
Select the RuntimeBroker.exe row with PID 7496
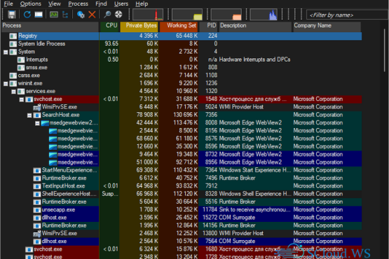pos(181,178)
